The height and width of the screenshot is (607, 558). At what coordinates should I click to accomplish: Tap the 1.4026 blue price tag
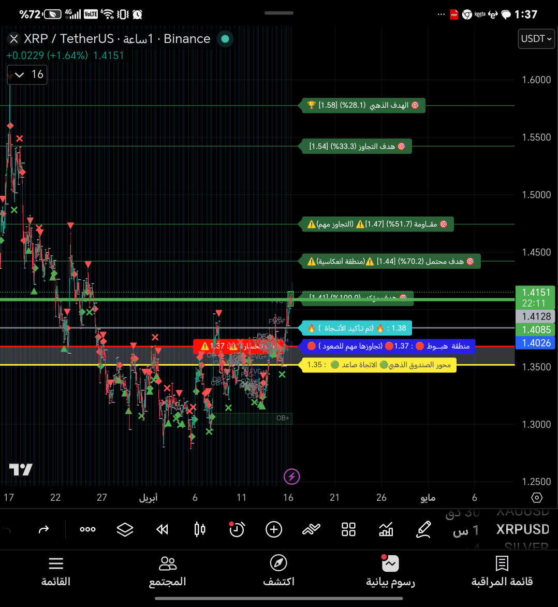(536, 342)
